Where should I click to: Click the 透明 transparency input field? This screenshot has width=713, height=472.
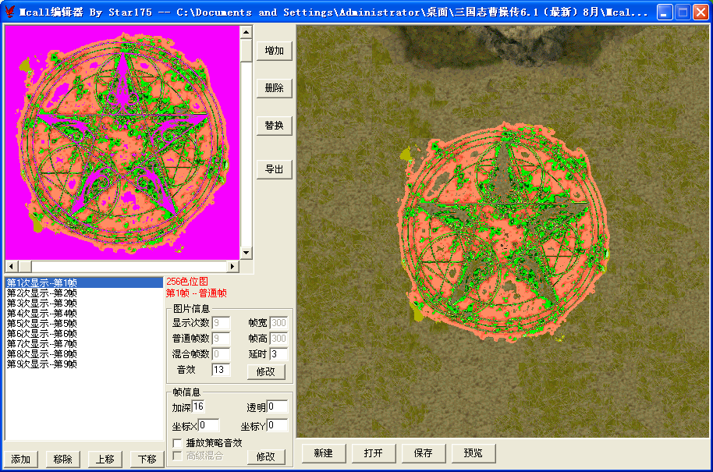tap(278, 406)
